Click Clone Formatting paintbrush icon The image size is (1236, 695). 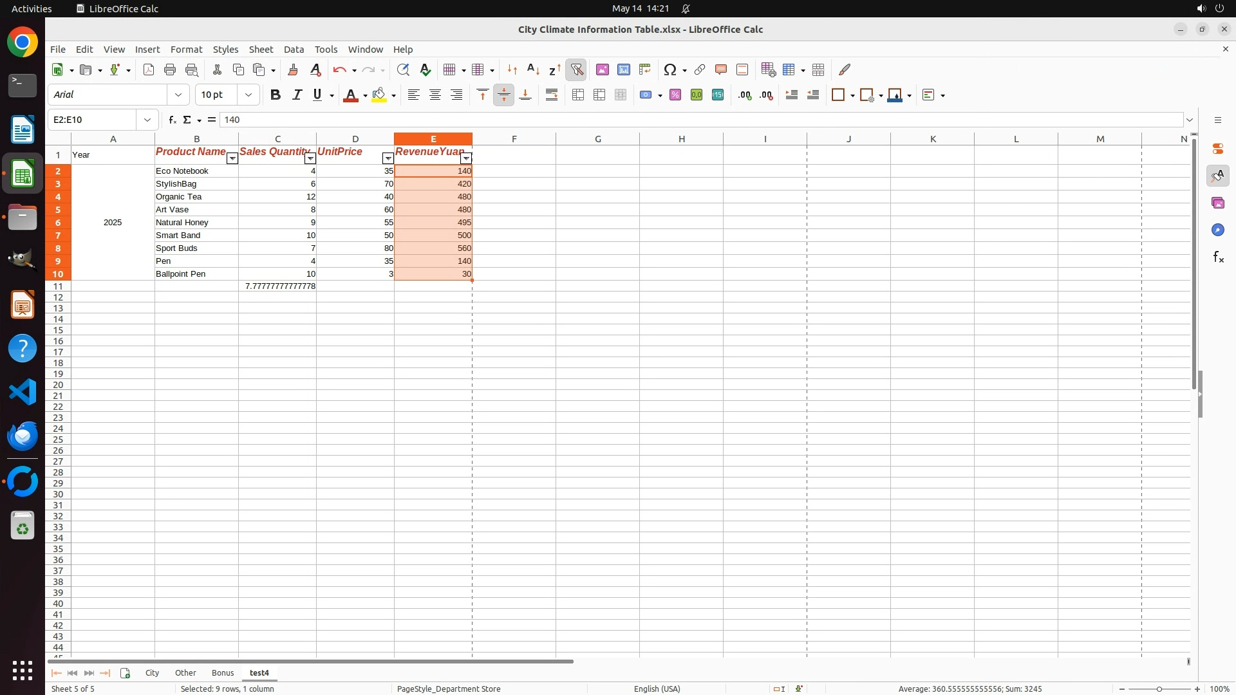[293, 70]
